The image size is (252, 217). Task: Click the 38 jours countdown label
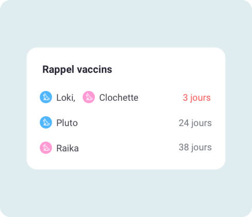[195, 148]
